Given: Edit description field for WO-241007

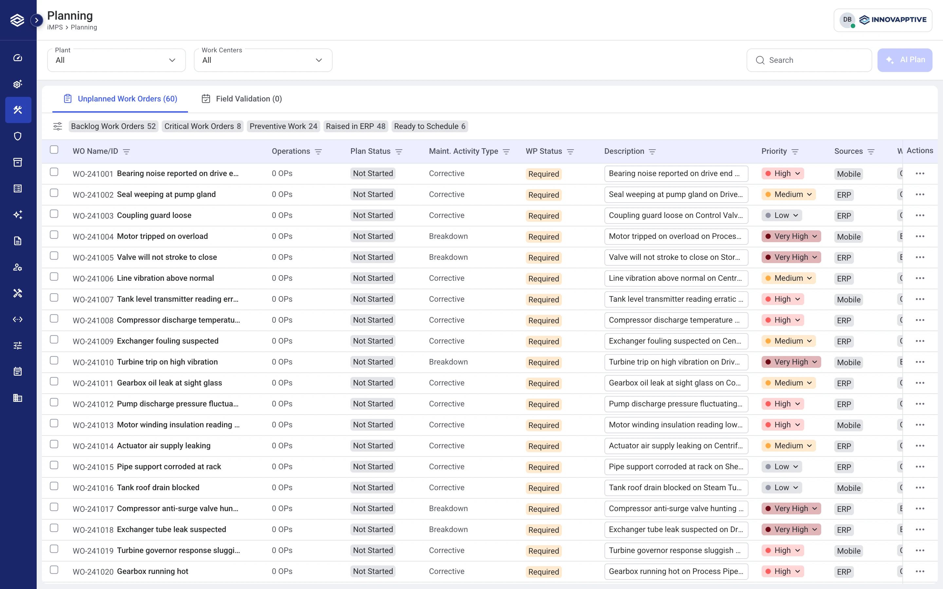Looking at the screenshot, I should tap(676, 299).
